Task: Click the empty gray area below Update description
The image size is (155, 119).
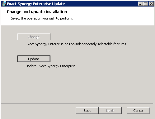Action: (x=77, y=86)
